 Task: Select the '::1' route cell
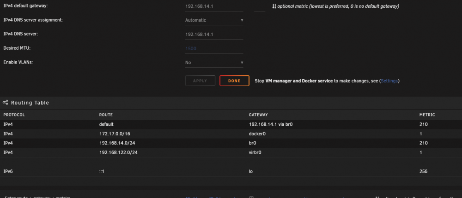pos(102,171)
